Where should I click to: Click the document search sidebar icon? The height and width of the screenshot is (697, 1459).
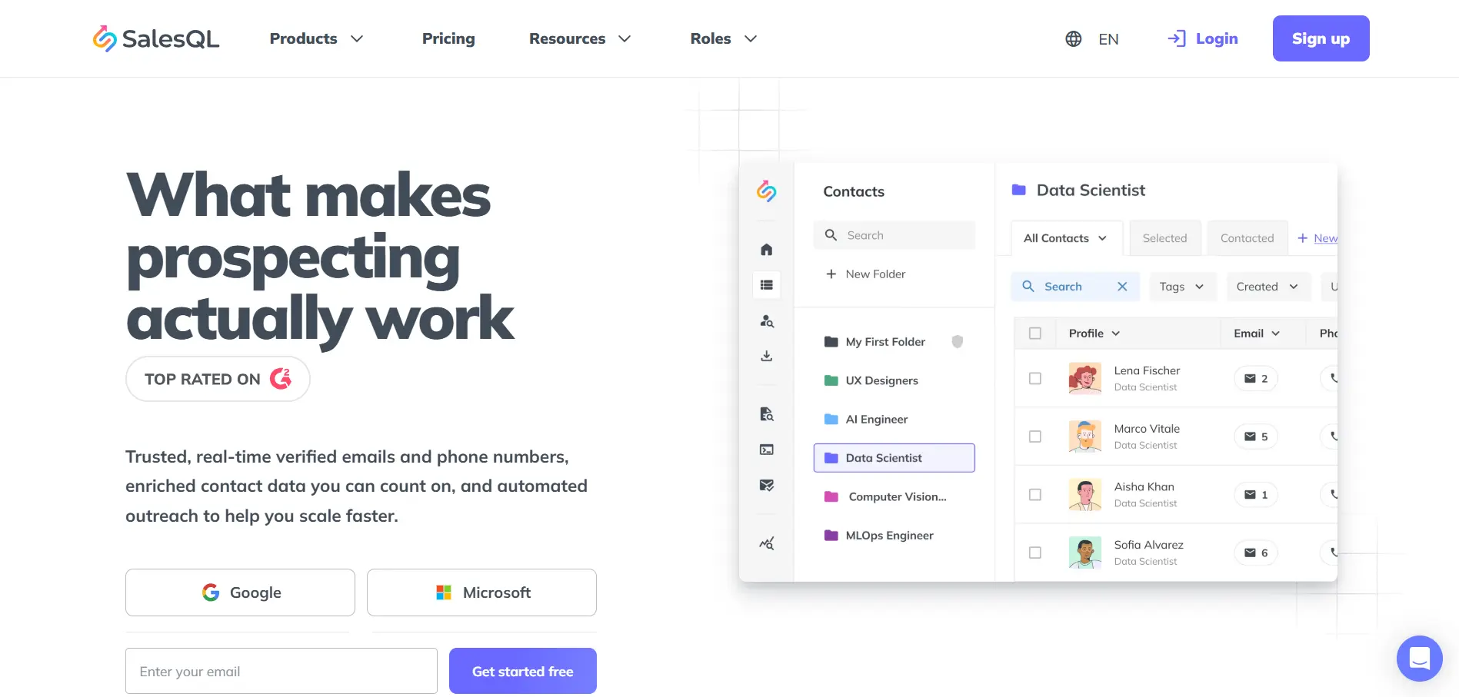click(x=767, y=414)
